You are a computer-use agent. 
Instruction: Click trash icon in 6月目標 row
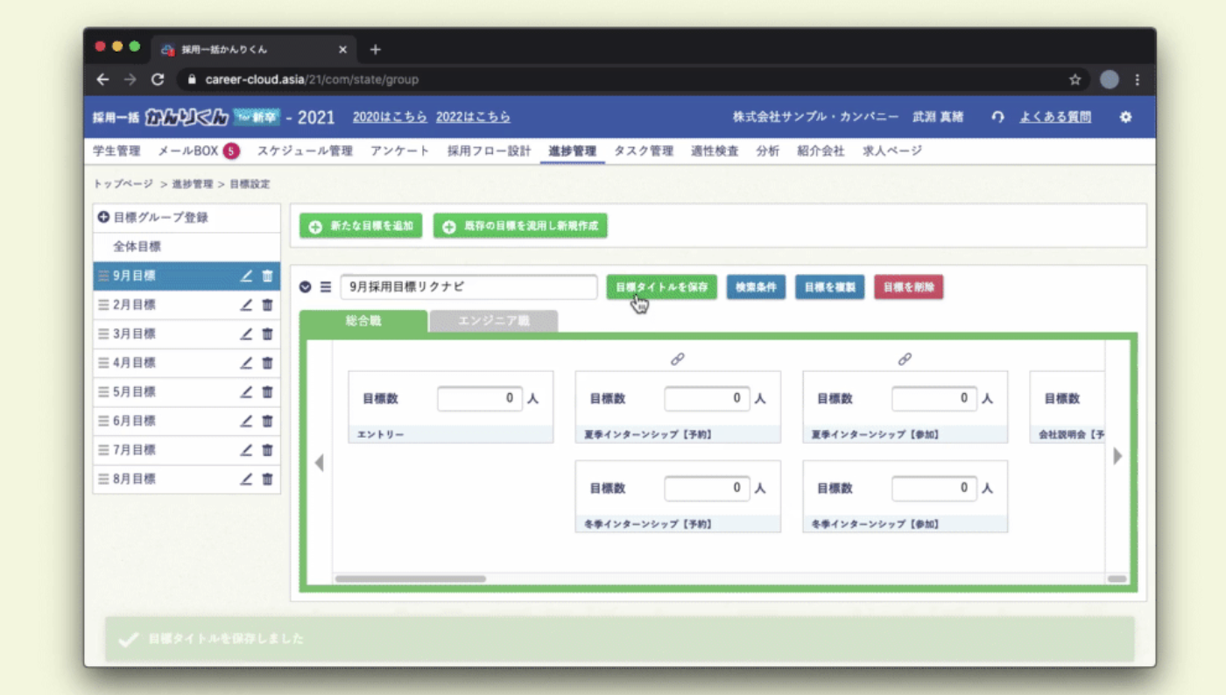pos(267,420)
